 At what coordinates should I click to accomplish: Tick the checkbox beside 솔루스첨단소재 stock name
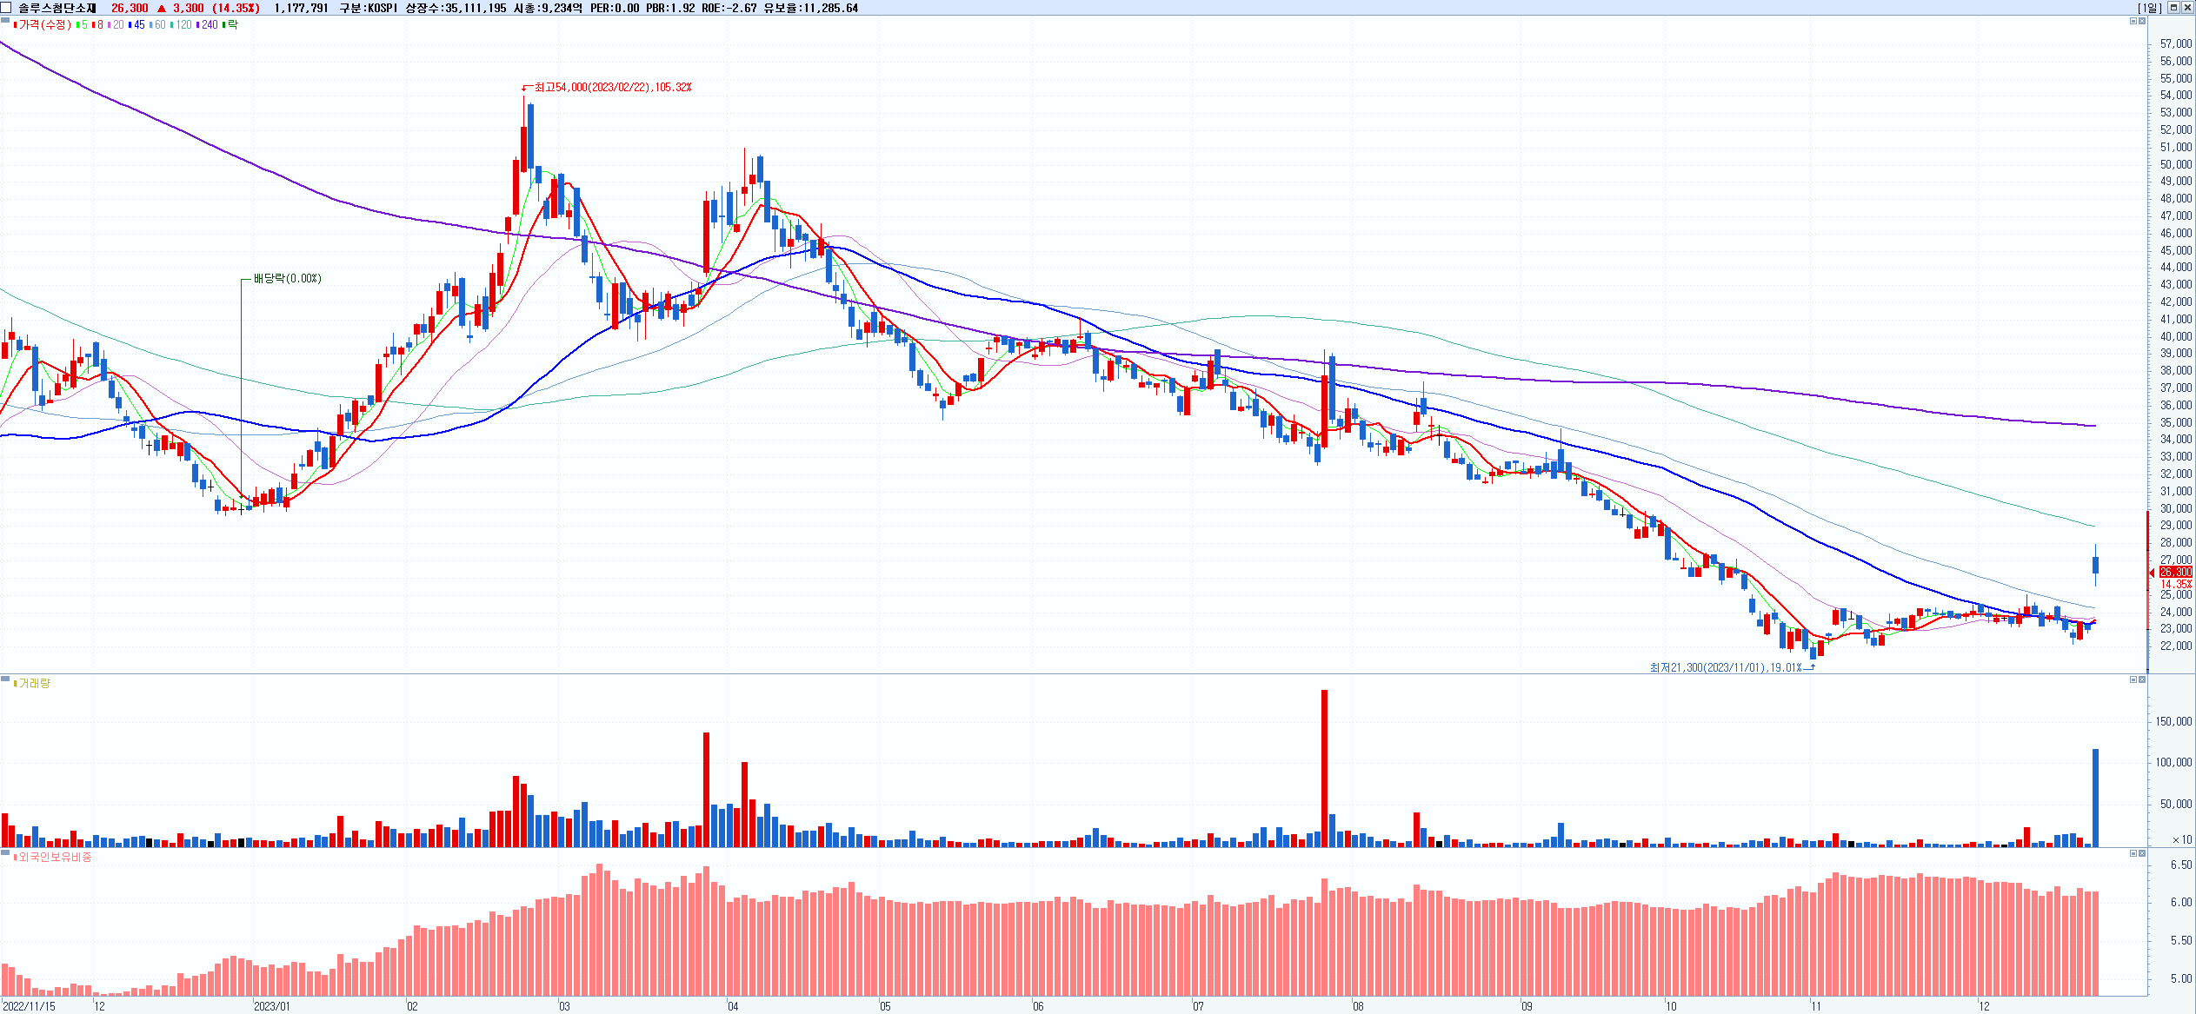(7, 8)
